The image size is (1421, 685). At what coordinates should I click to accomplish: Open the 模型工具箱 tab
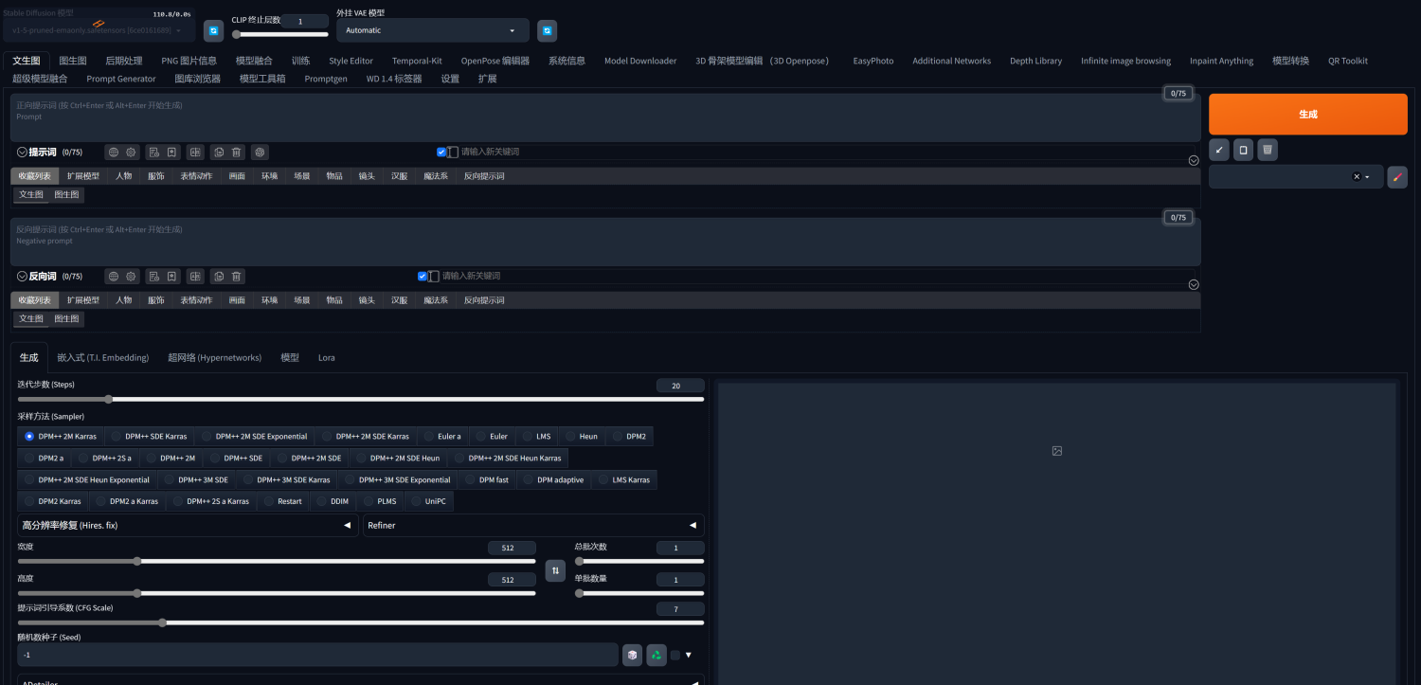[x=262, y=79]
